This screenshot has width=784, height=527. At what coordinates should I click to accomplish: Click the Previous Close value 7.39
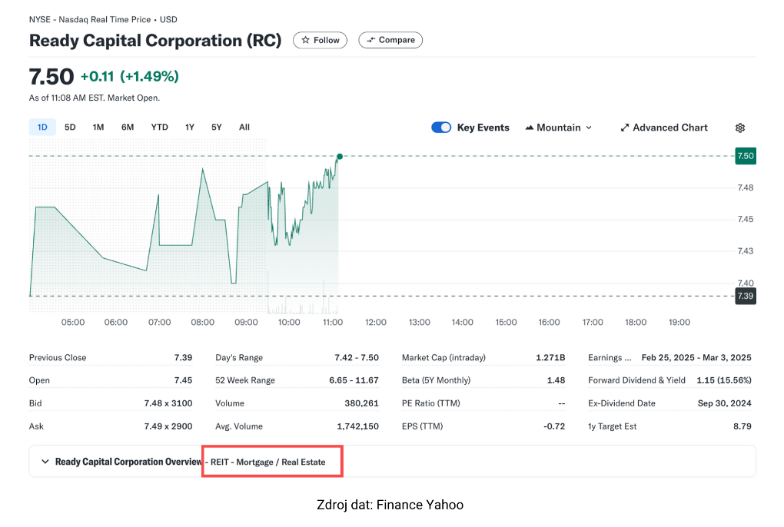(x=183, y=358)
